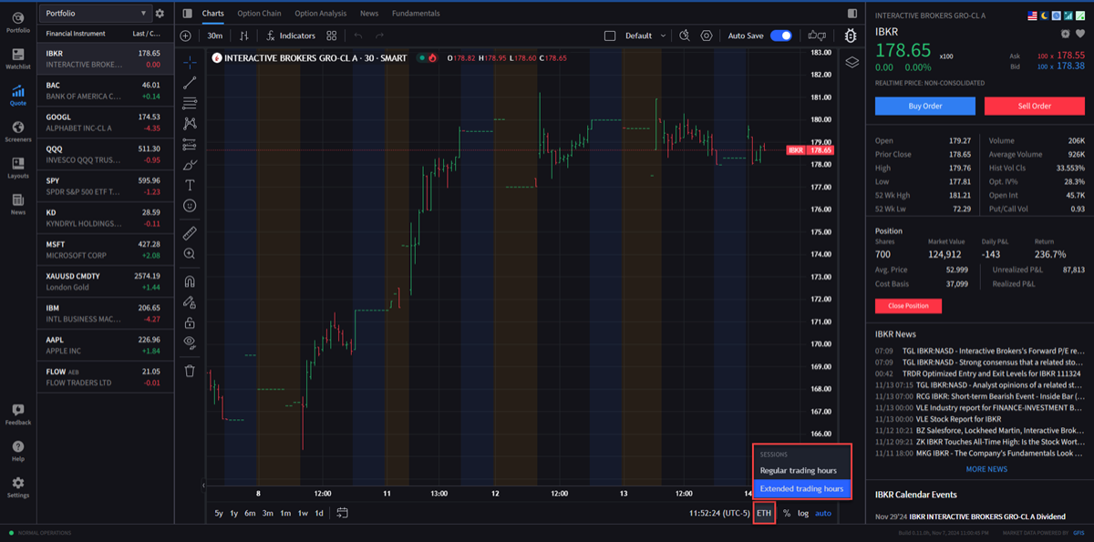Select the trend line drawing tool

click(x=190, y=83)
